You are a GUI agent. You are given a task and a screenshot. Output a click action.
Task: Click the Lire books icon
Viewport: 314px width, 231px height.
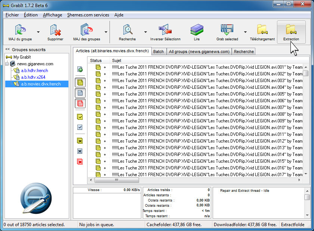tap(197, 29)
